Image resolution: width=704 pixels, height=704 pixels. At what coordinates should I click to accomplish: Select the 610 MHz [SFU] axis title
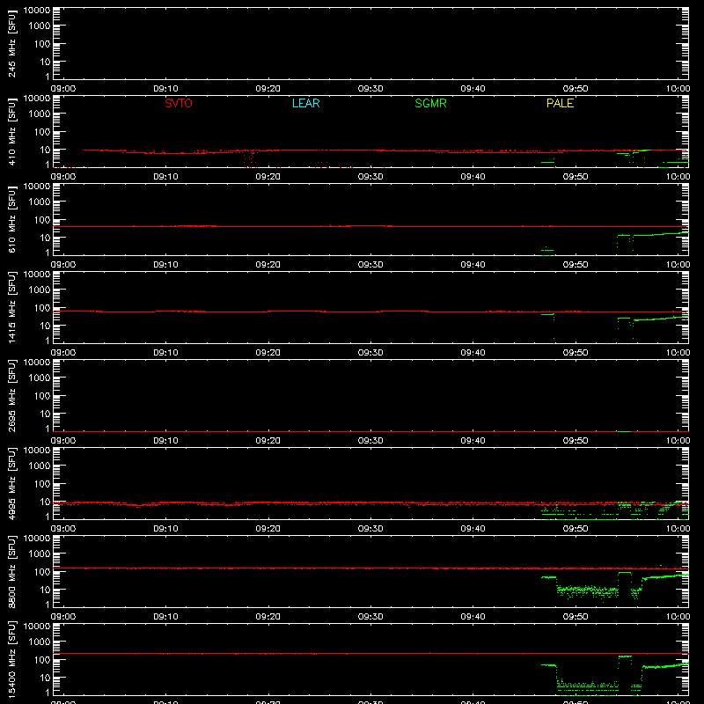point(11,219)
